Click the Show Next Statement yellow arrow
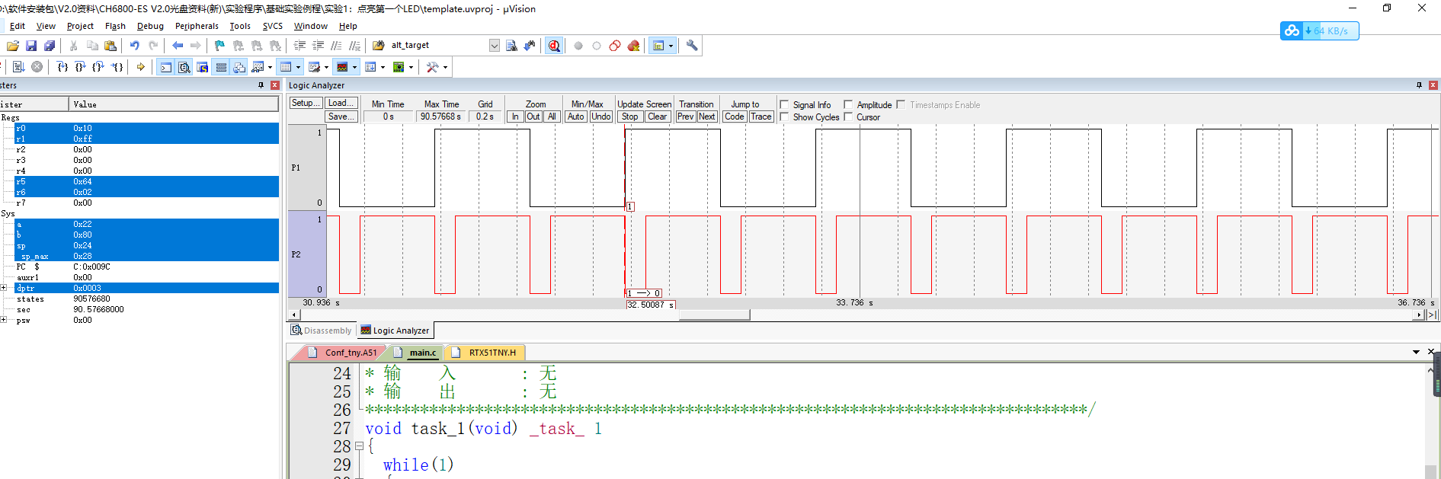The width and height of the screenshot is (1441, 479). pos(141,67)
